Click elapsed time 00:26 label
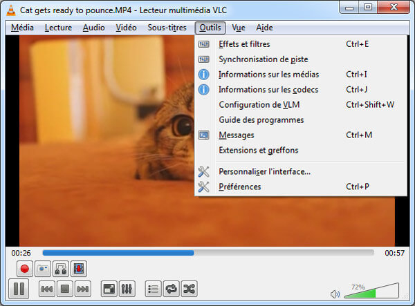Screen dimensions: 415x306 click(21, 253)
